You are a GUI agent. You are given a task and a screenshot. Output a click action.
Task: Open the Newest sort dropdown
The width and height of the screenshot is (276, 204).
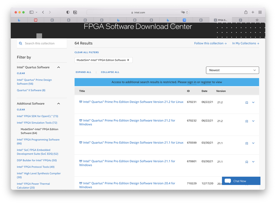tap(232, 70)
